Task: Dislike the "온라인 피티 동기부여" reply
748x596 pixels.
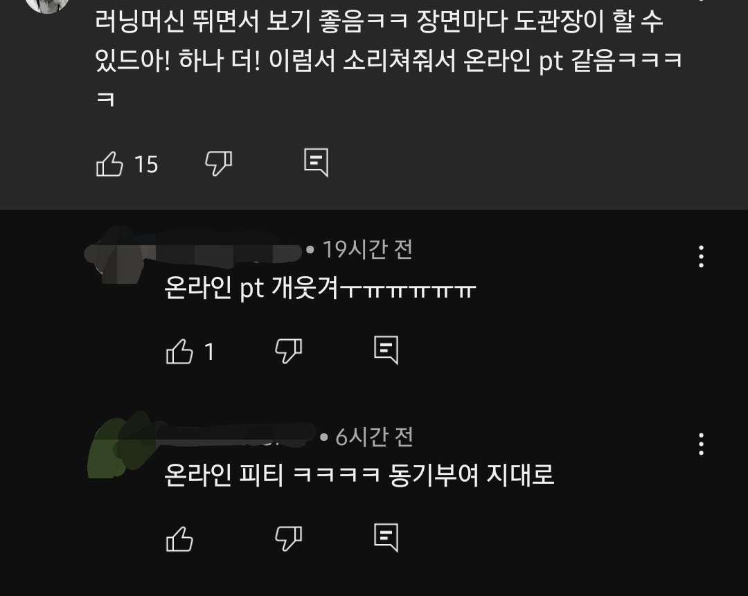Action: click(x=289, y=539)
